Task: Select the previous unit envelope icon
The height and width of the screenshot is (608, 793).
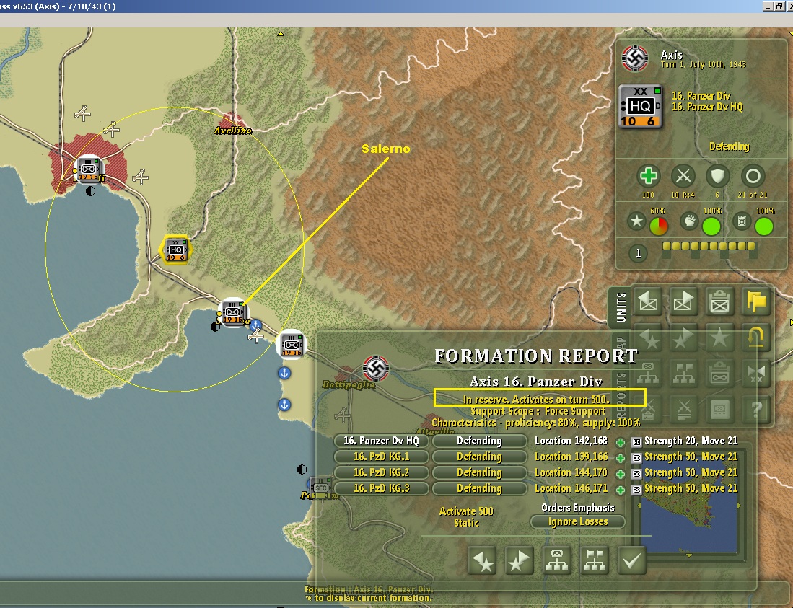Action: point(648,301)
